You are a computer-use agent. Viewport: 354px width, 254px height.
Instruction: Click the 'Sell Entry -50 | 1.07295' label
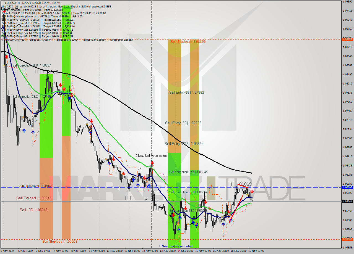tap(183, 123)
